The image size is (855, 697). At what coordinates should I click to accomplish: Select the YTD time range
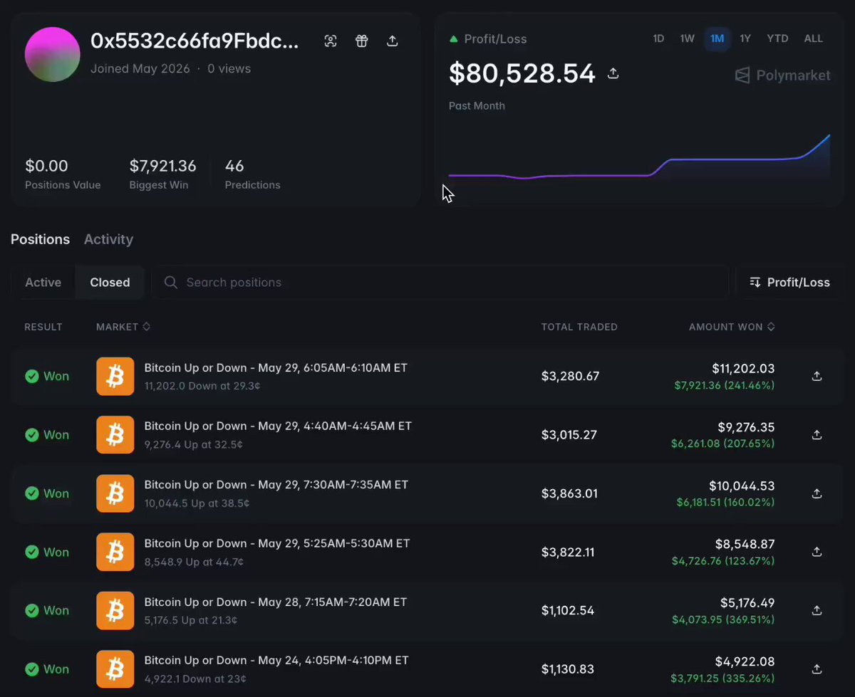coord(777,38)
